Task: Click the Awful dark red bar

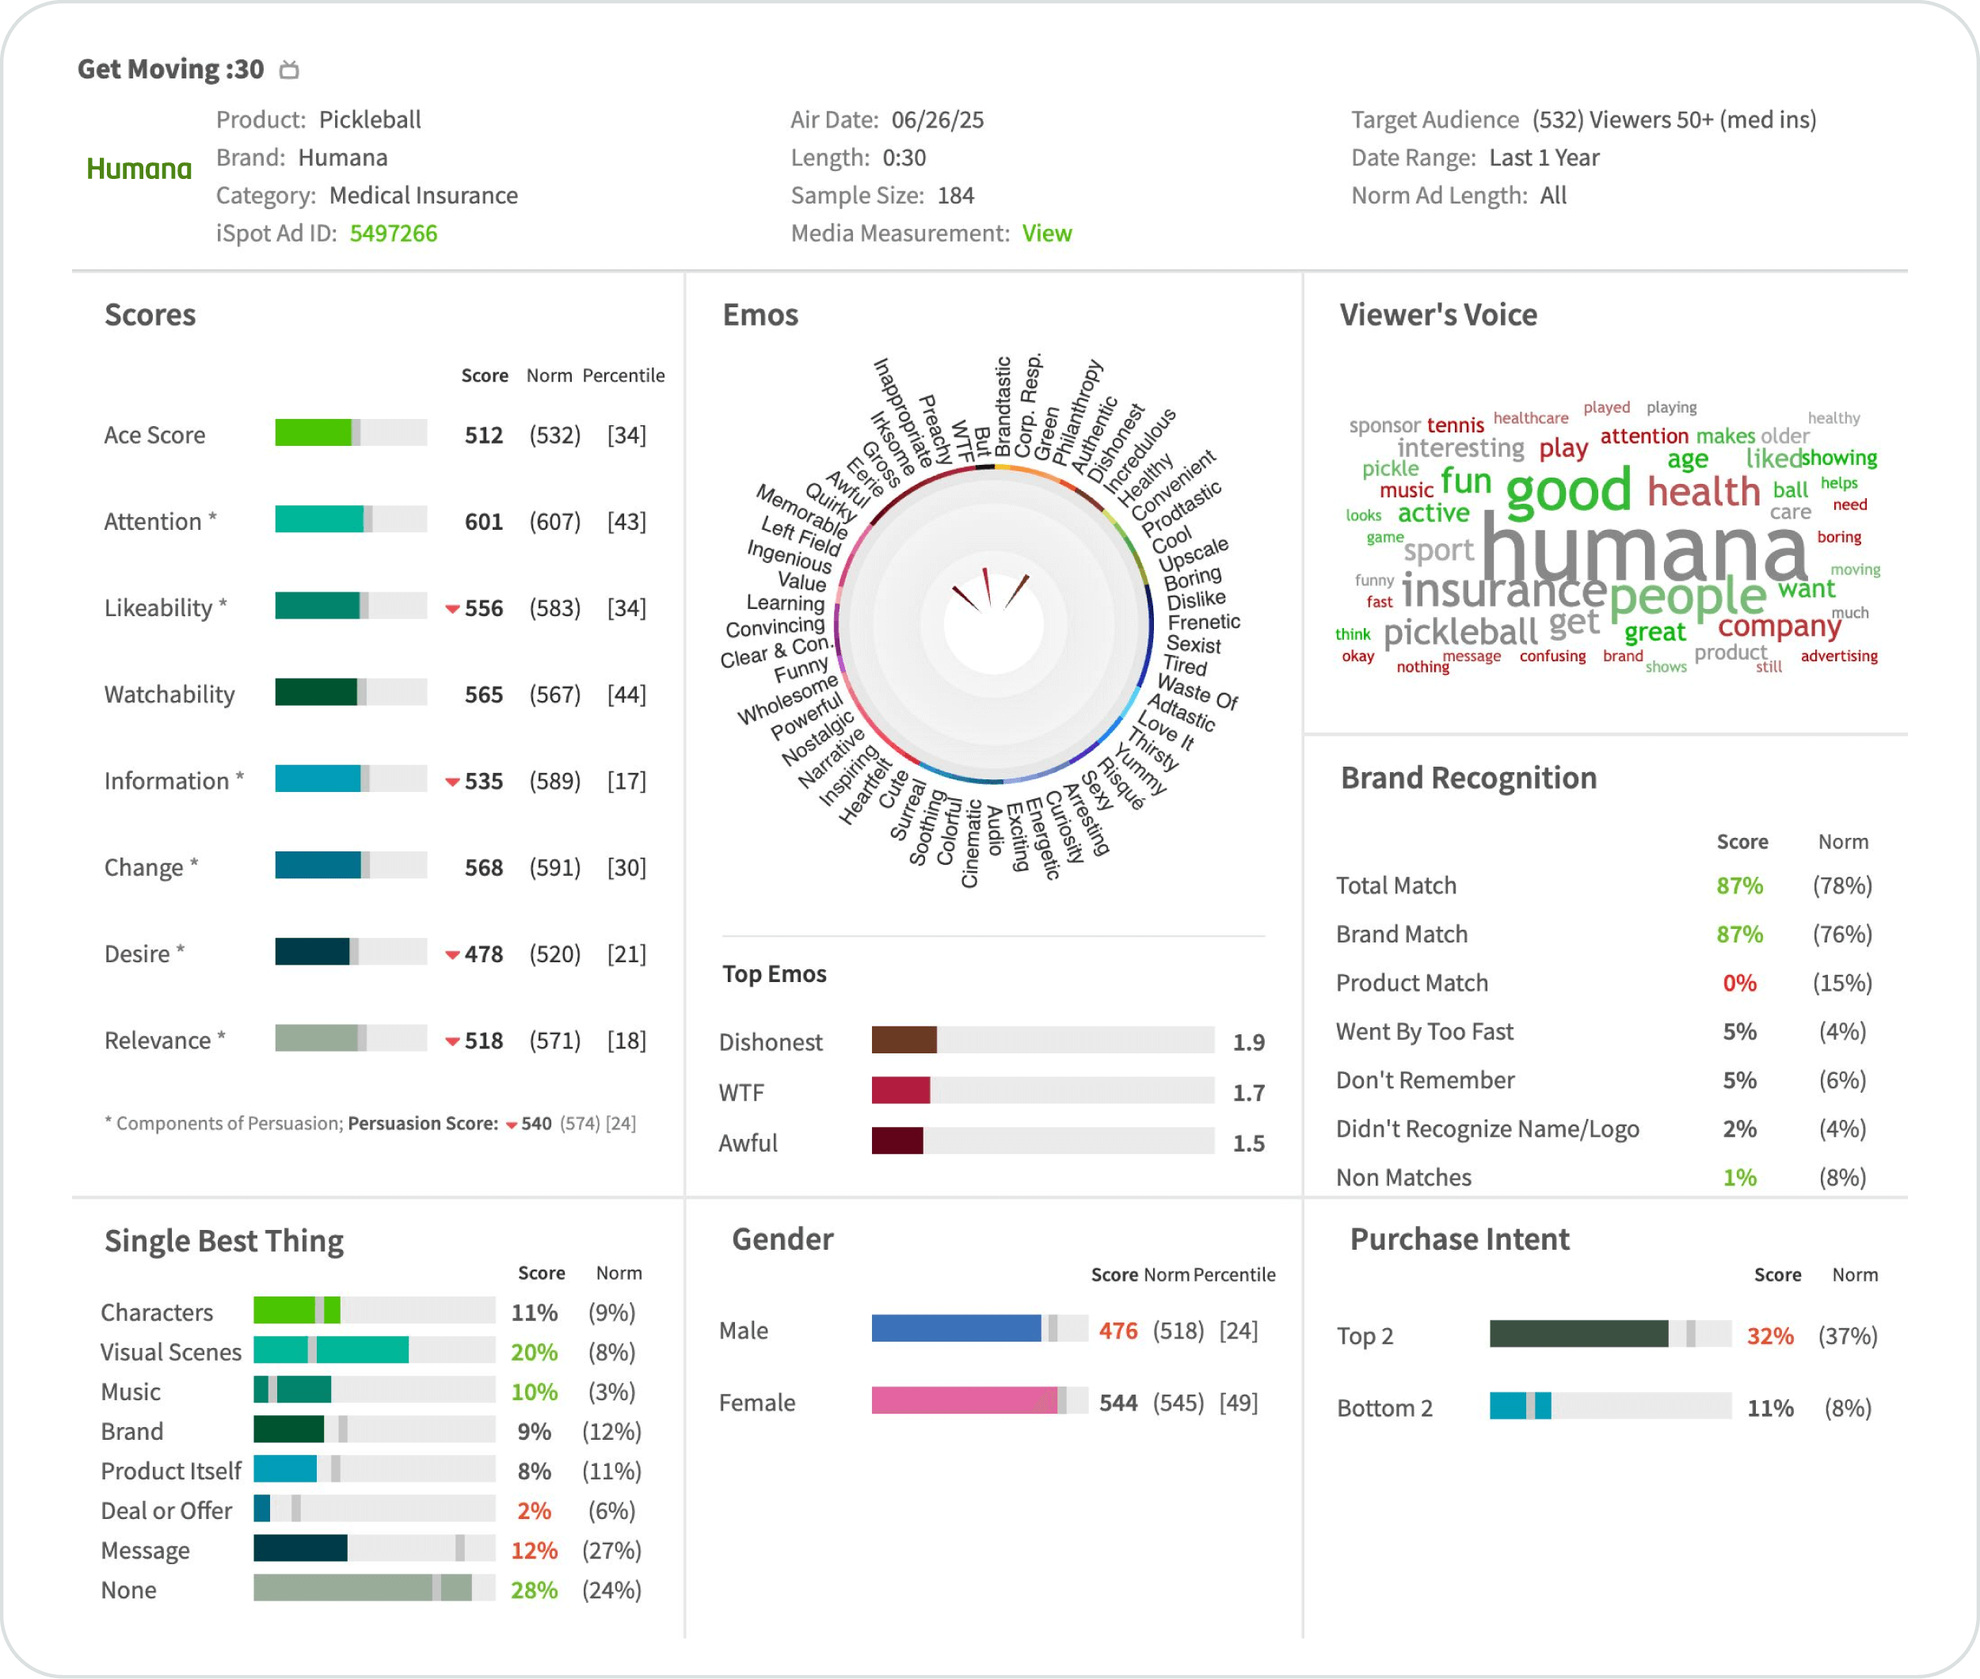Action: click(x=897, y=1141)
